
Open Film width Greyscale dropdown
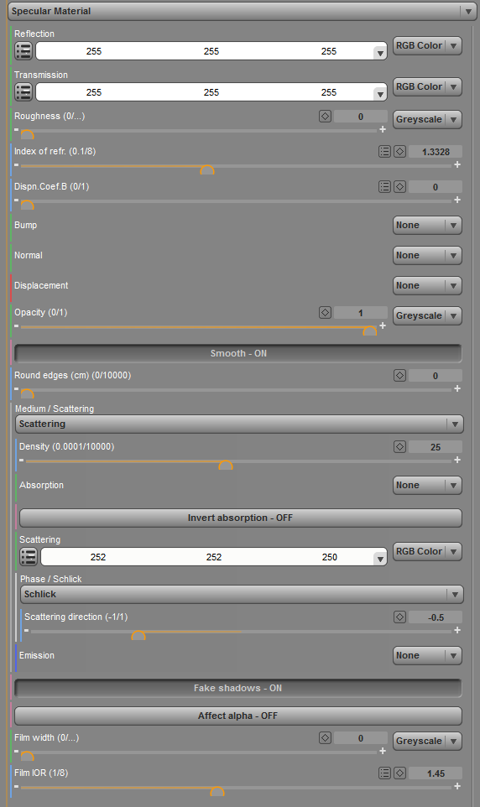(427, 741)
